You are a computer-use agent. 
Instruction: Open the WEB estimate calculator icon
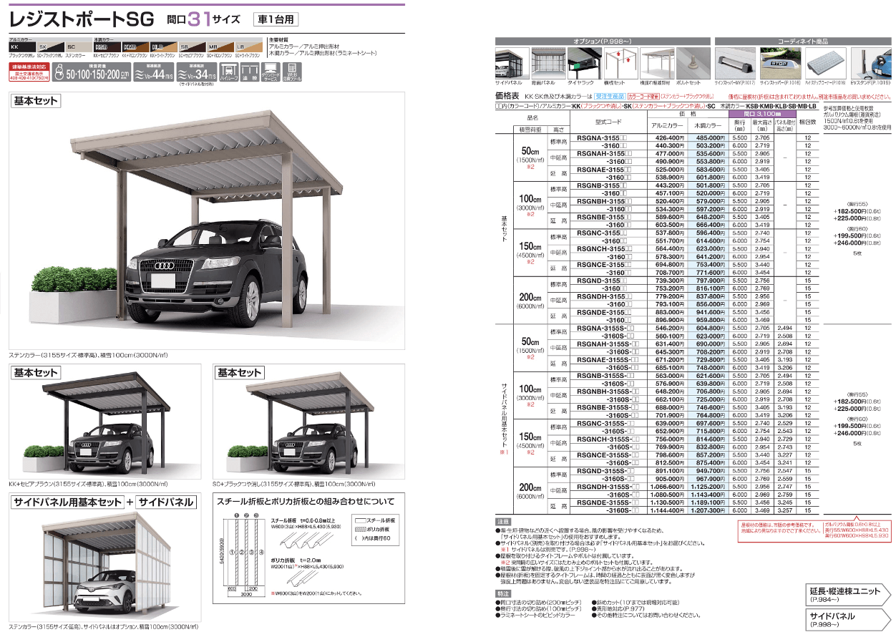tap(292, 72)
